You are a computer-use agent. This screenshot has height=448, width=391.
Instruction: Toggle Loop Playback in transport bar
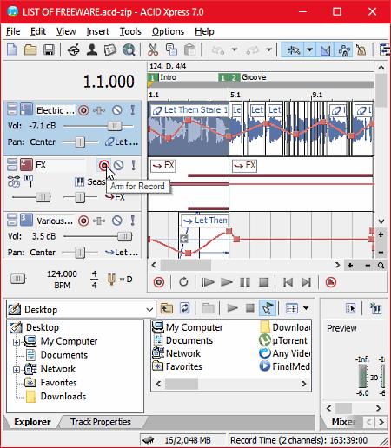[183, 282]
